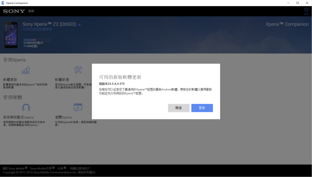Click the headphones music transfer icon

click(26, 107)
